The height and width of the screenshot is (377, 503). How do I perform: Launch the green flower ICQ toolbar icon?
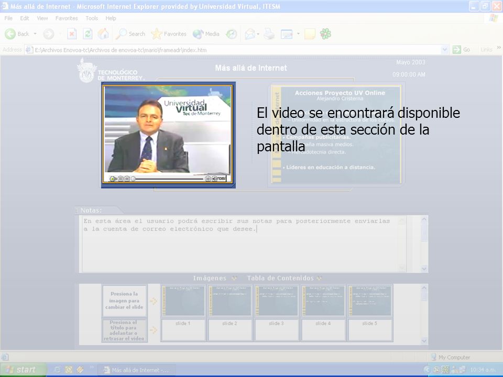click(x=325, y=34)
